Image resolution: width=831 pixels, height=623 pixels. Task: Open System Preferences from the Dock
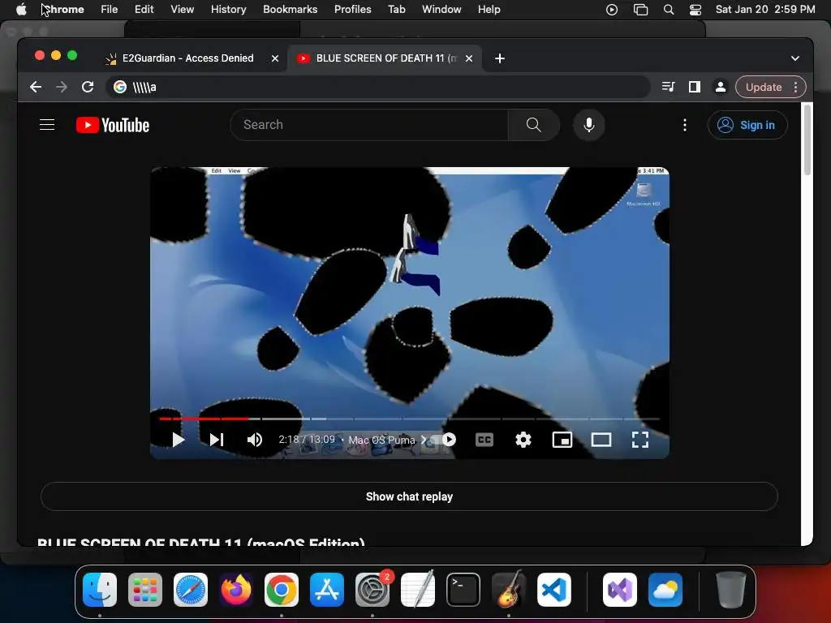[372, 590]
